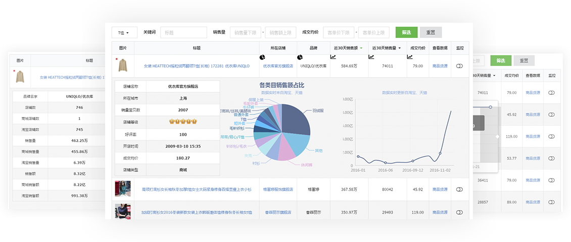The width and height of the screenshot is (571, 242).
Task: Click the green 筛选 filter button
Action: pyautogui.click(x=406, y=32)
